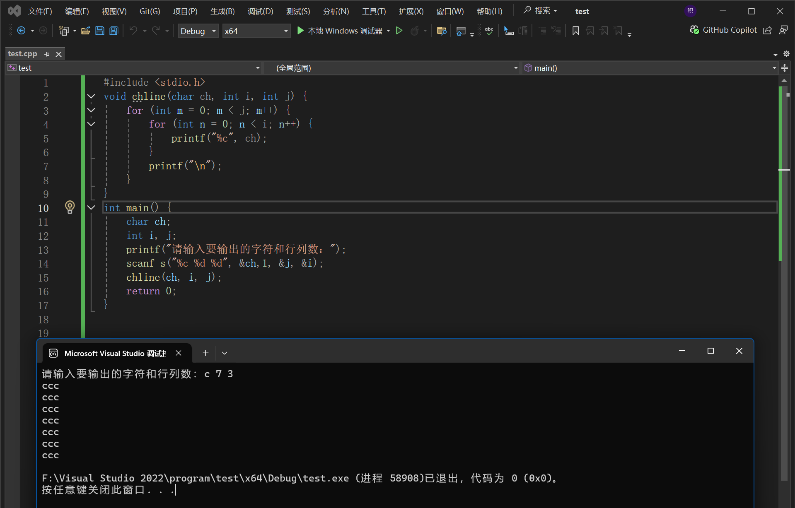The height and width of the screenshot is (508, 795).
Task: Click the cursor with text box toolbar icon
Action: (509, 31)
